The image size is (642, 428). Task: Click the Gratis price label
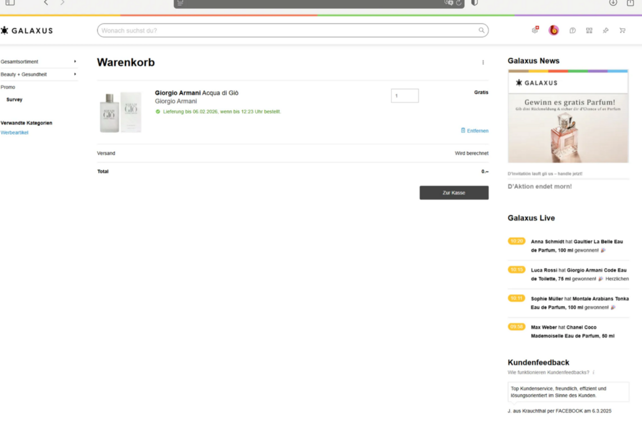click(x=481, y=93)
